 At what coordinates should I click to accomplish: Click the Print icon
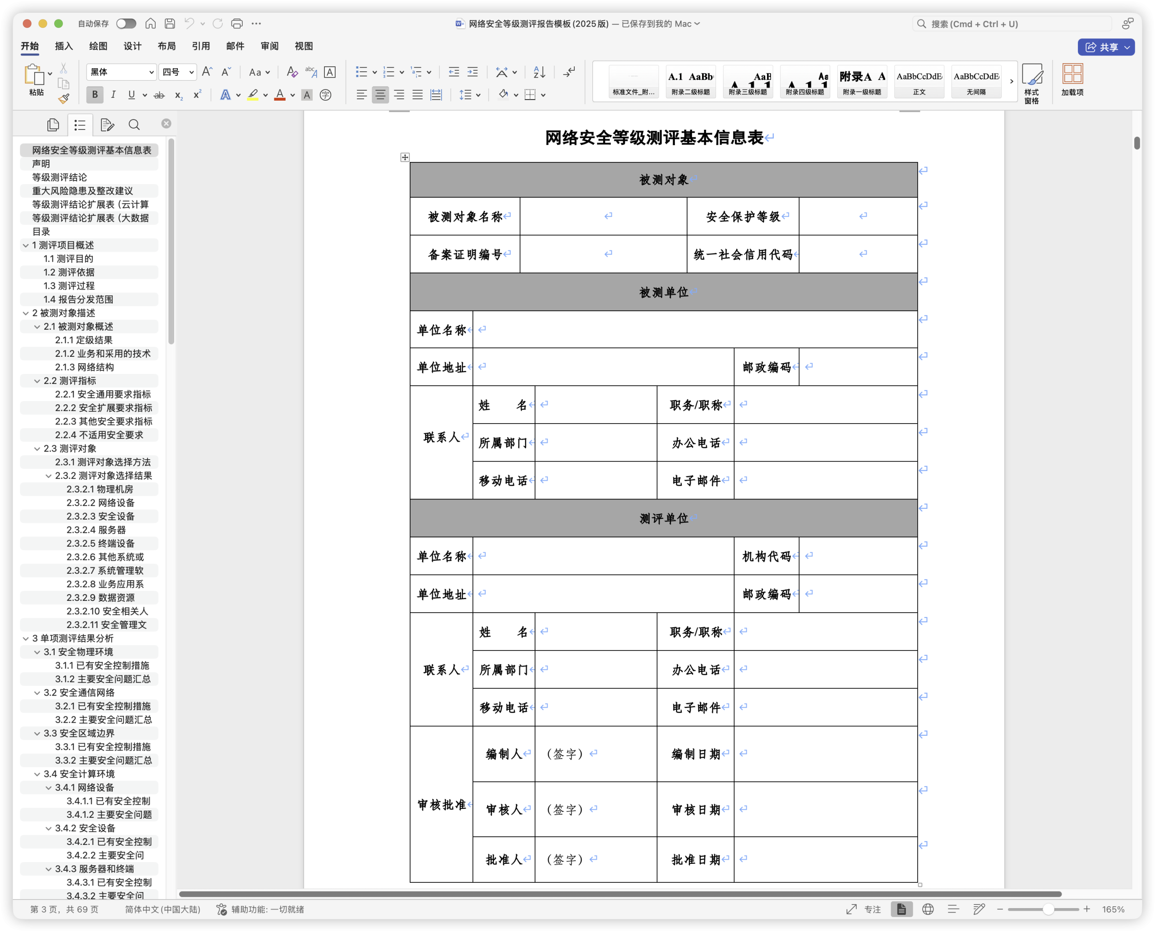[x=237, y=23]
